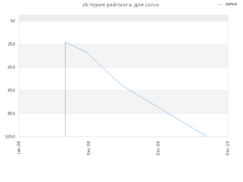Click the line's endpoint at the 1050 baseline

pos(207,136)
